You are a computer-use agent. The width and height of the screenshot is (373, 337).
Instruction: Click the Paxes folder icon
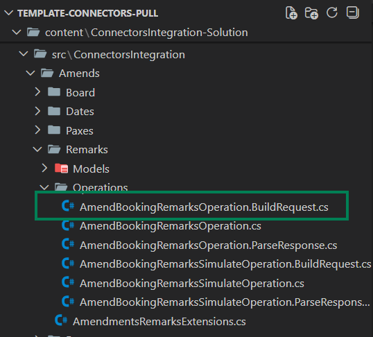pyautogui.click(x=54, y=130)
